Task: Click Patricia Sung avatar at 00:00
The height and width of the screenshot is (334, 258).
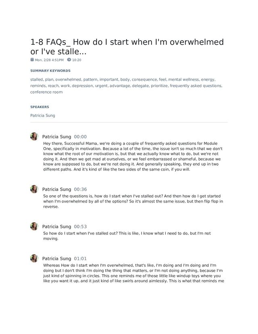Action: click(x=34, y=136)
